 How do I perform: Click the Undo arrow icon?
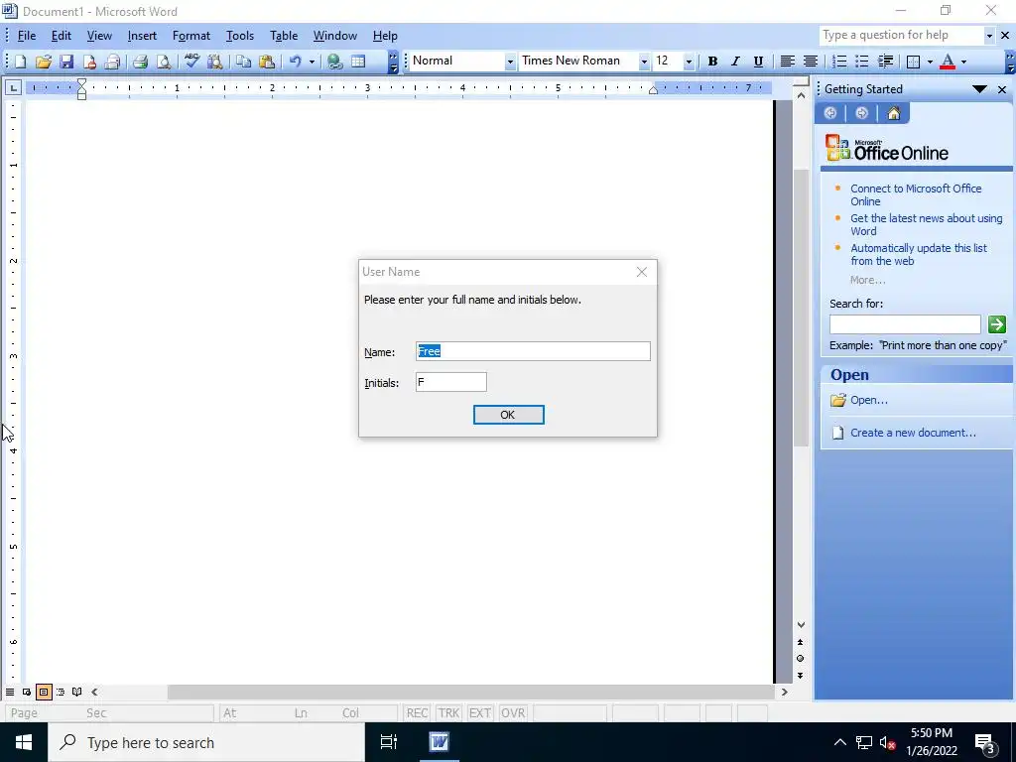296,62
